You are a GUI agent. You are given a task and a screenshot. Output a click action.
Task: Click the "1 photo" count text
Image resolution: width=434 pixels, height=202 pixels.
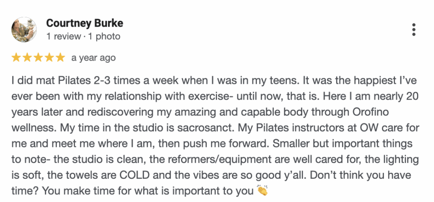coord(103,36)
